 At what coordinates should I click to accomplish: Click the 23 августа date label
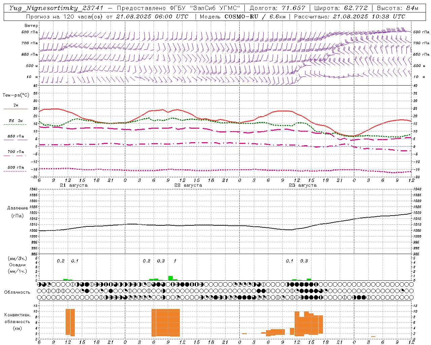pos(303,185)
